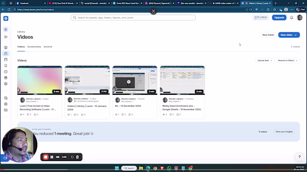The height and width of the screenshot is (172, 307).
Task: Open the Watch Later bookmark sidebar icon
Action: (6, 66)
